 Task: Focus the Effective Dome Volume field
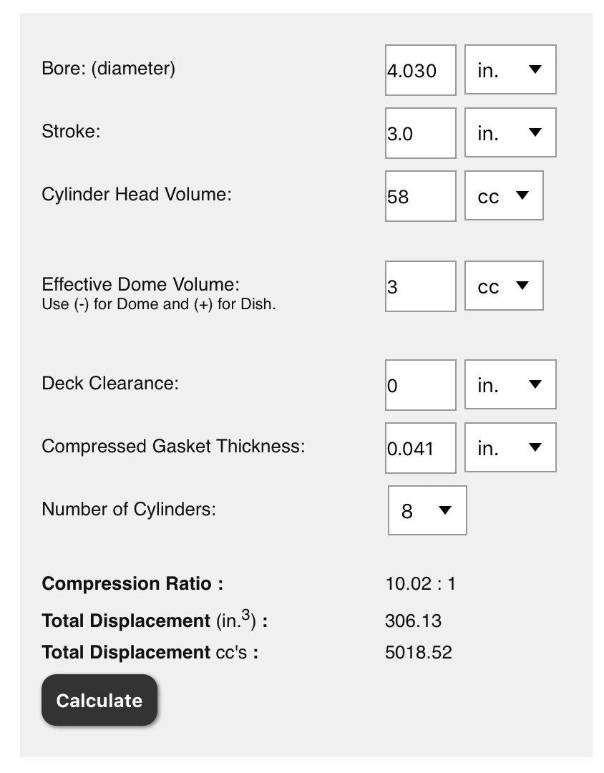point(421,286)
